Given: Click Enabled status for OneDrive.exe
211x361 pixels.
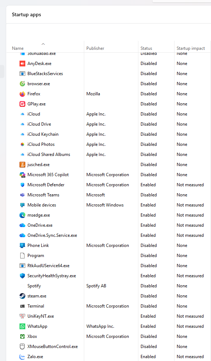Looking at the screenshot, I should coord(148,225).
